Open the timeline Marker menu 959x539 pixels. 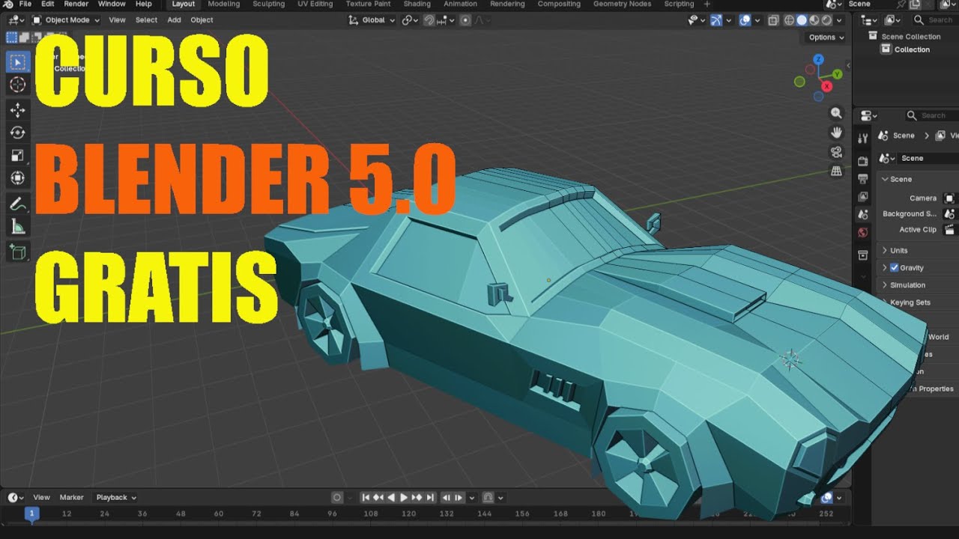[x=71, y=497]
